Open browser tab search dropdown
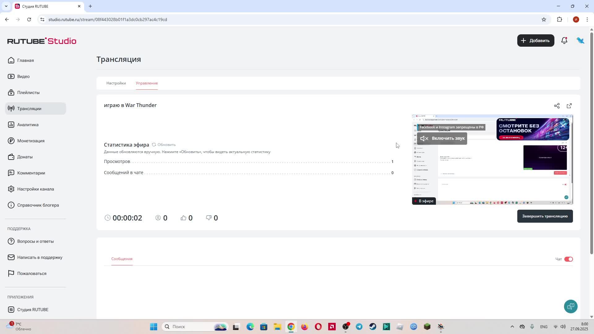This screenshot has height=334, width=594. click(x=6, y=6)
